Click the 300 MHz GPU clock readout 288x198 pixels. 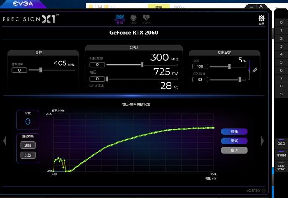click(164, 57)
